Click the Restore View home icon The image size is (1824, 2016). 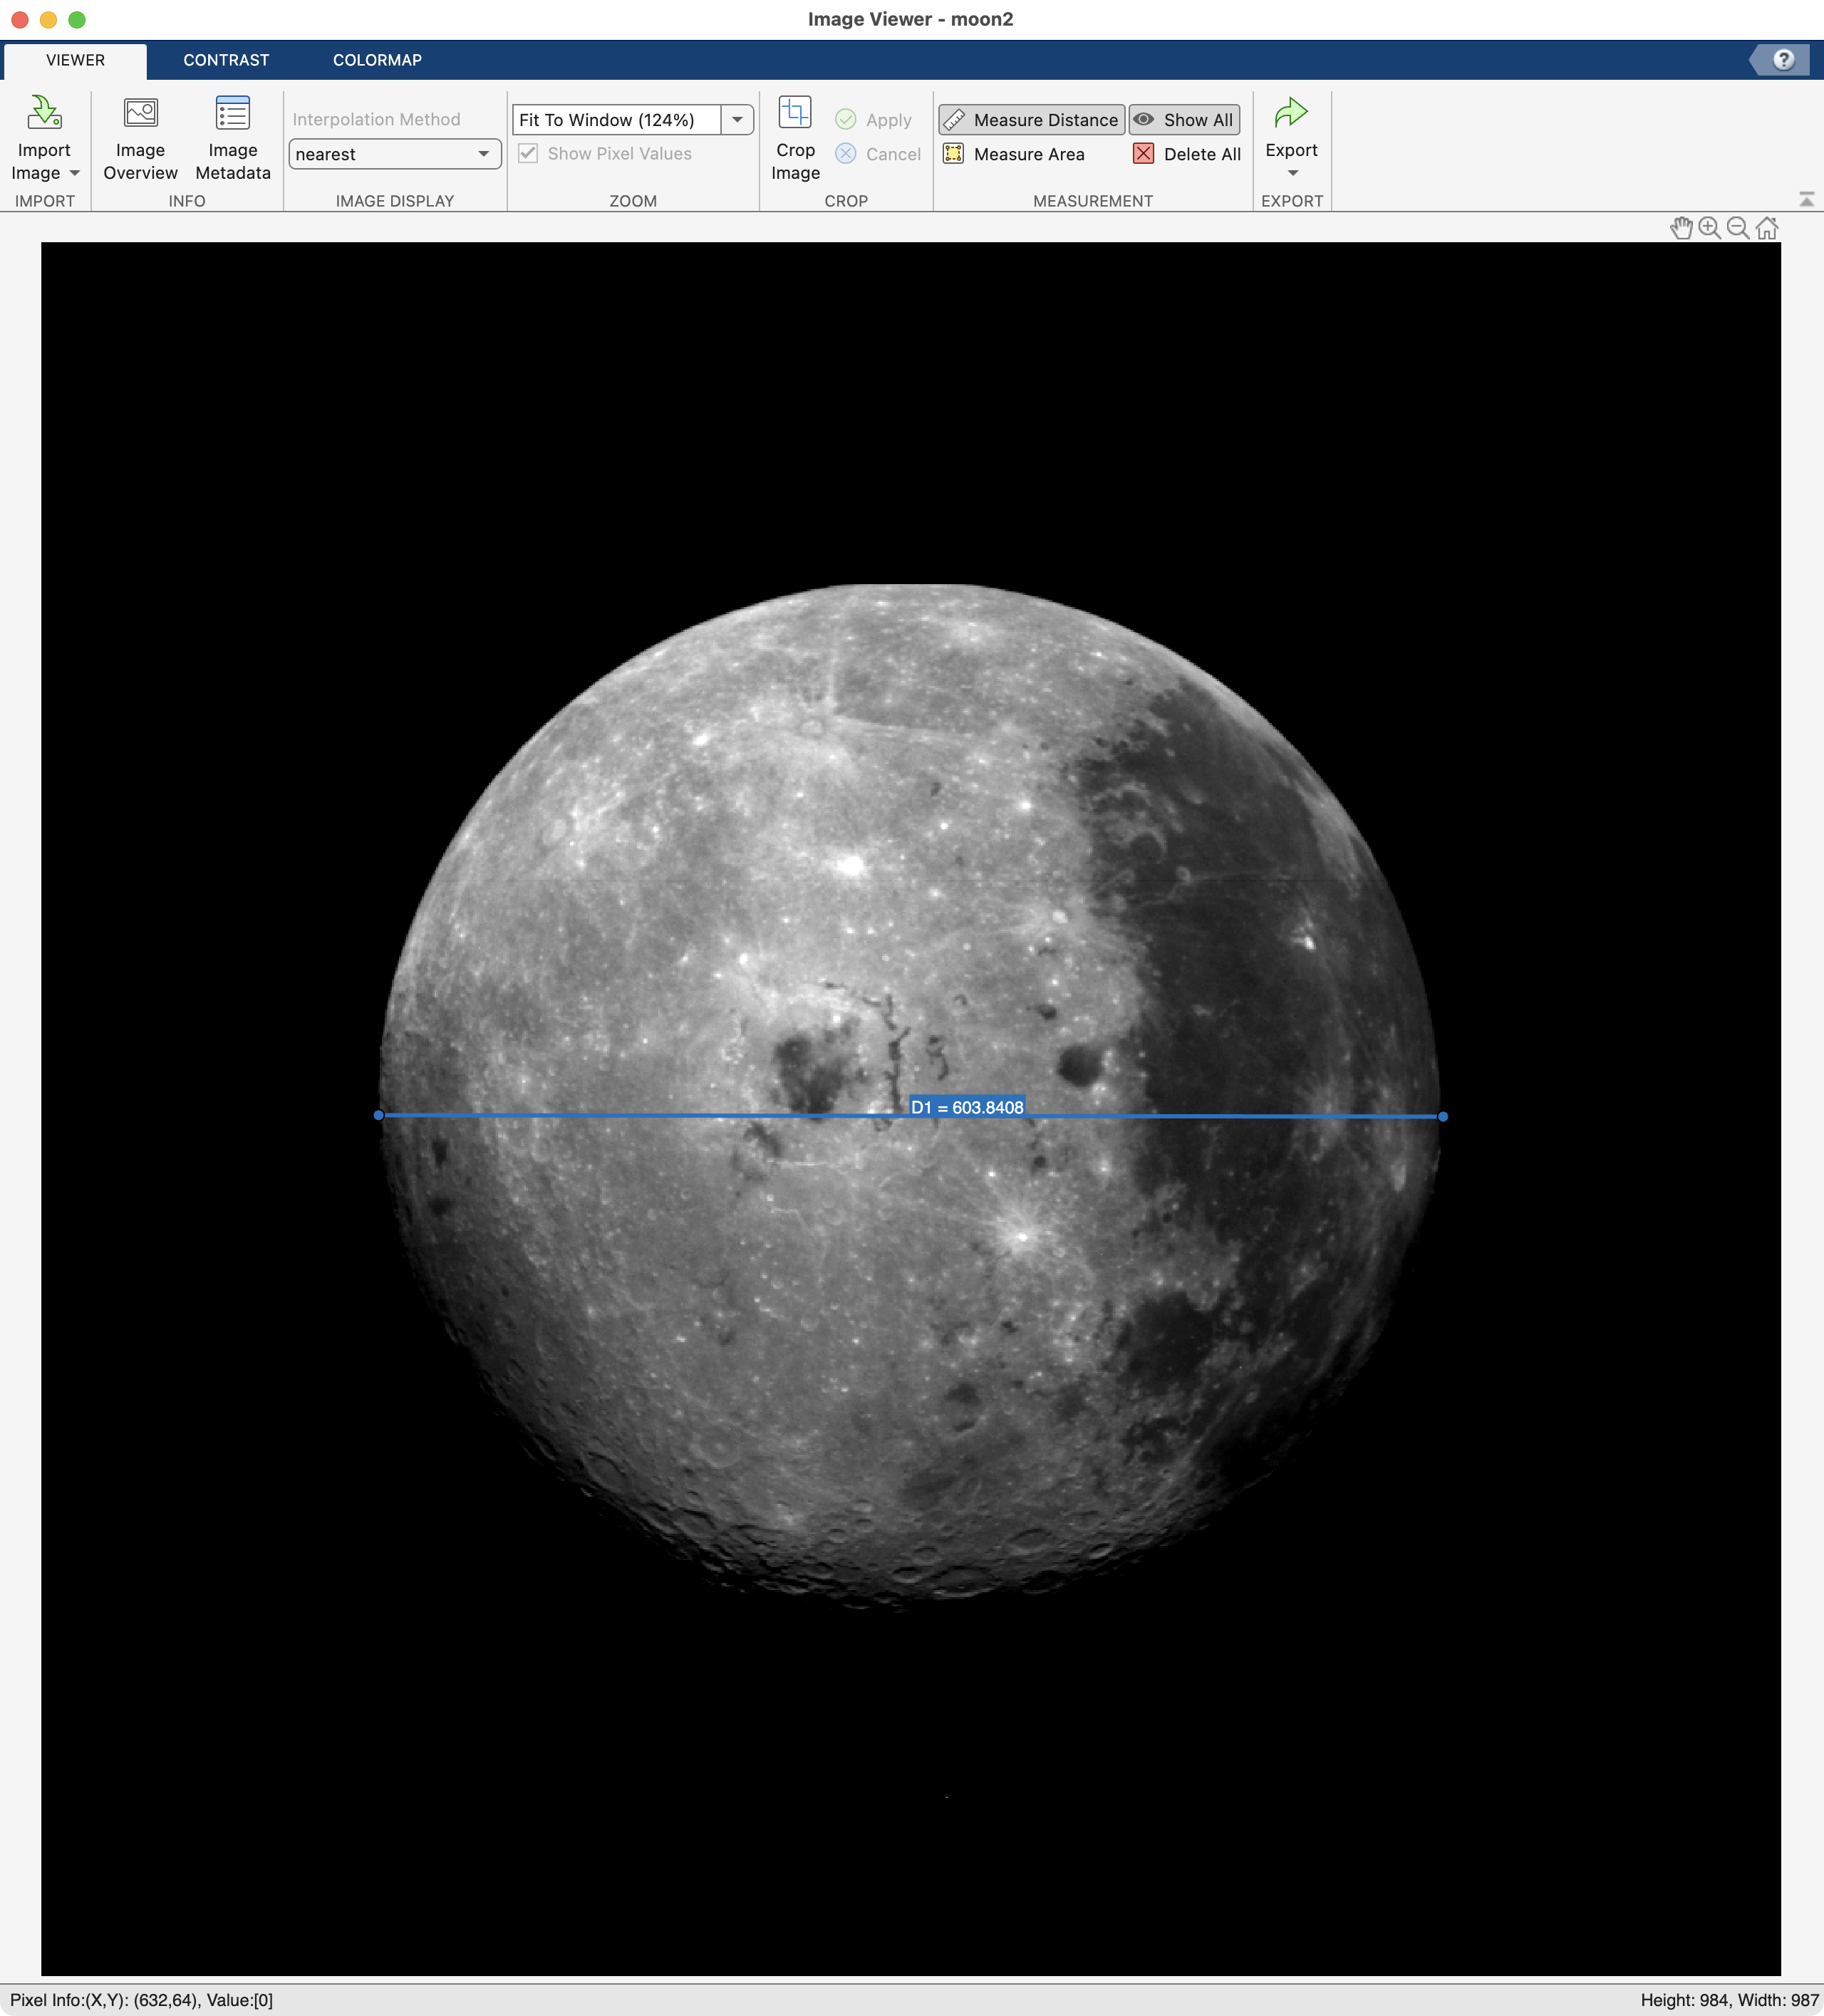(1767, 228)
